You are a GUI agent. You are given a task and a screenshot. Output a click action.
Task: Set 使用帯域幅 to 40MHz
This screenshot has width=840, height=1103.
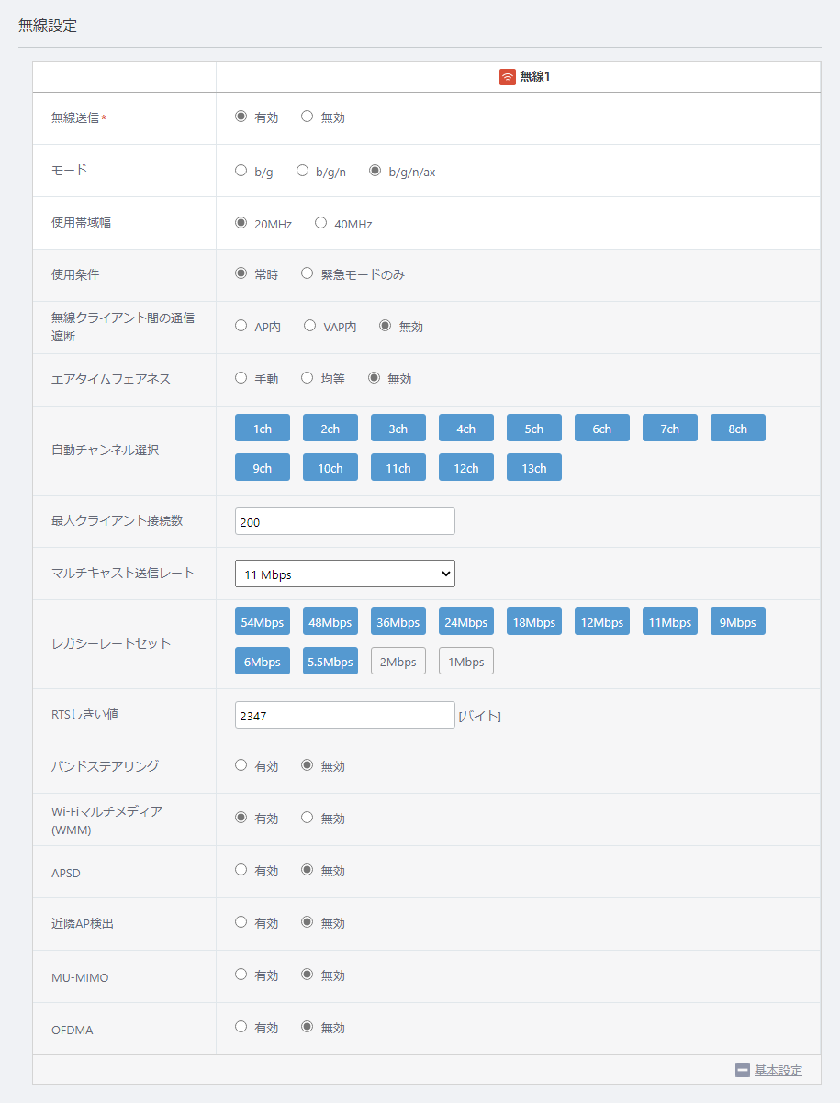(321, 223)
